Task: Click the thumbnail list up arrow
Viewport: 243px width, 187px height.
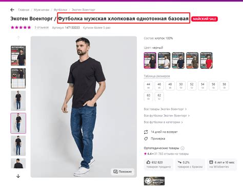Action: point(18,38)
